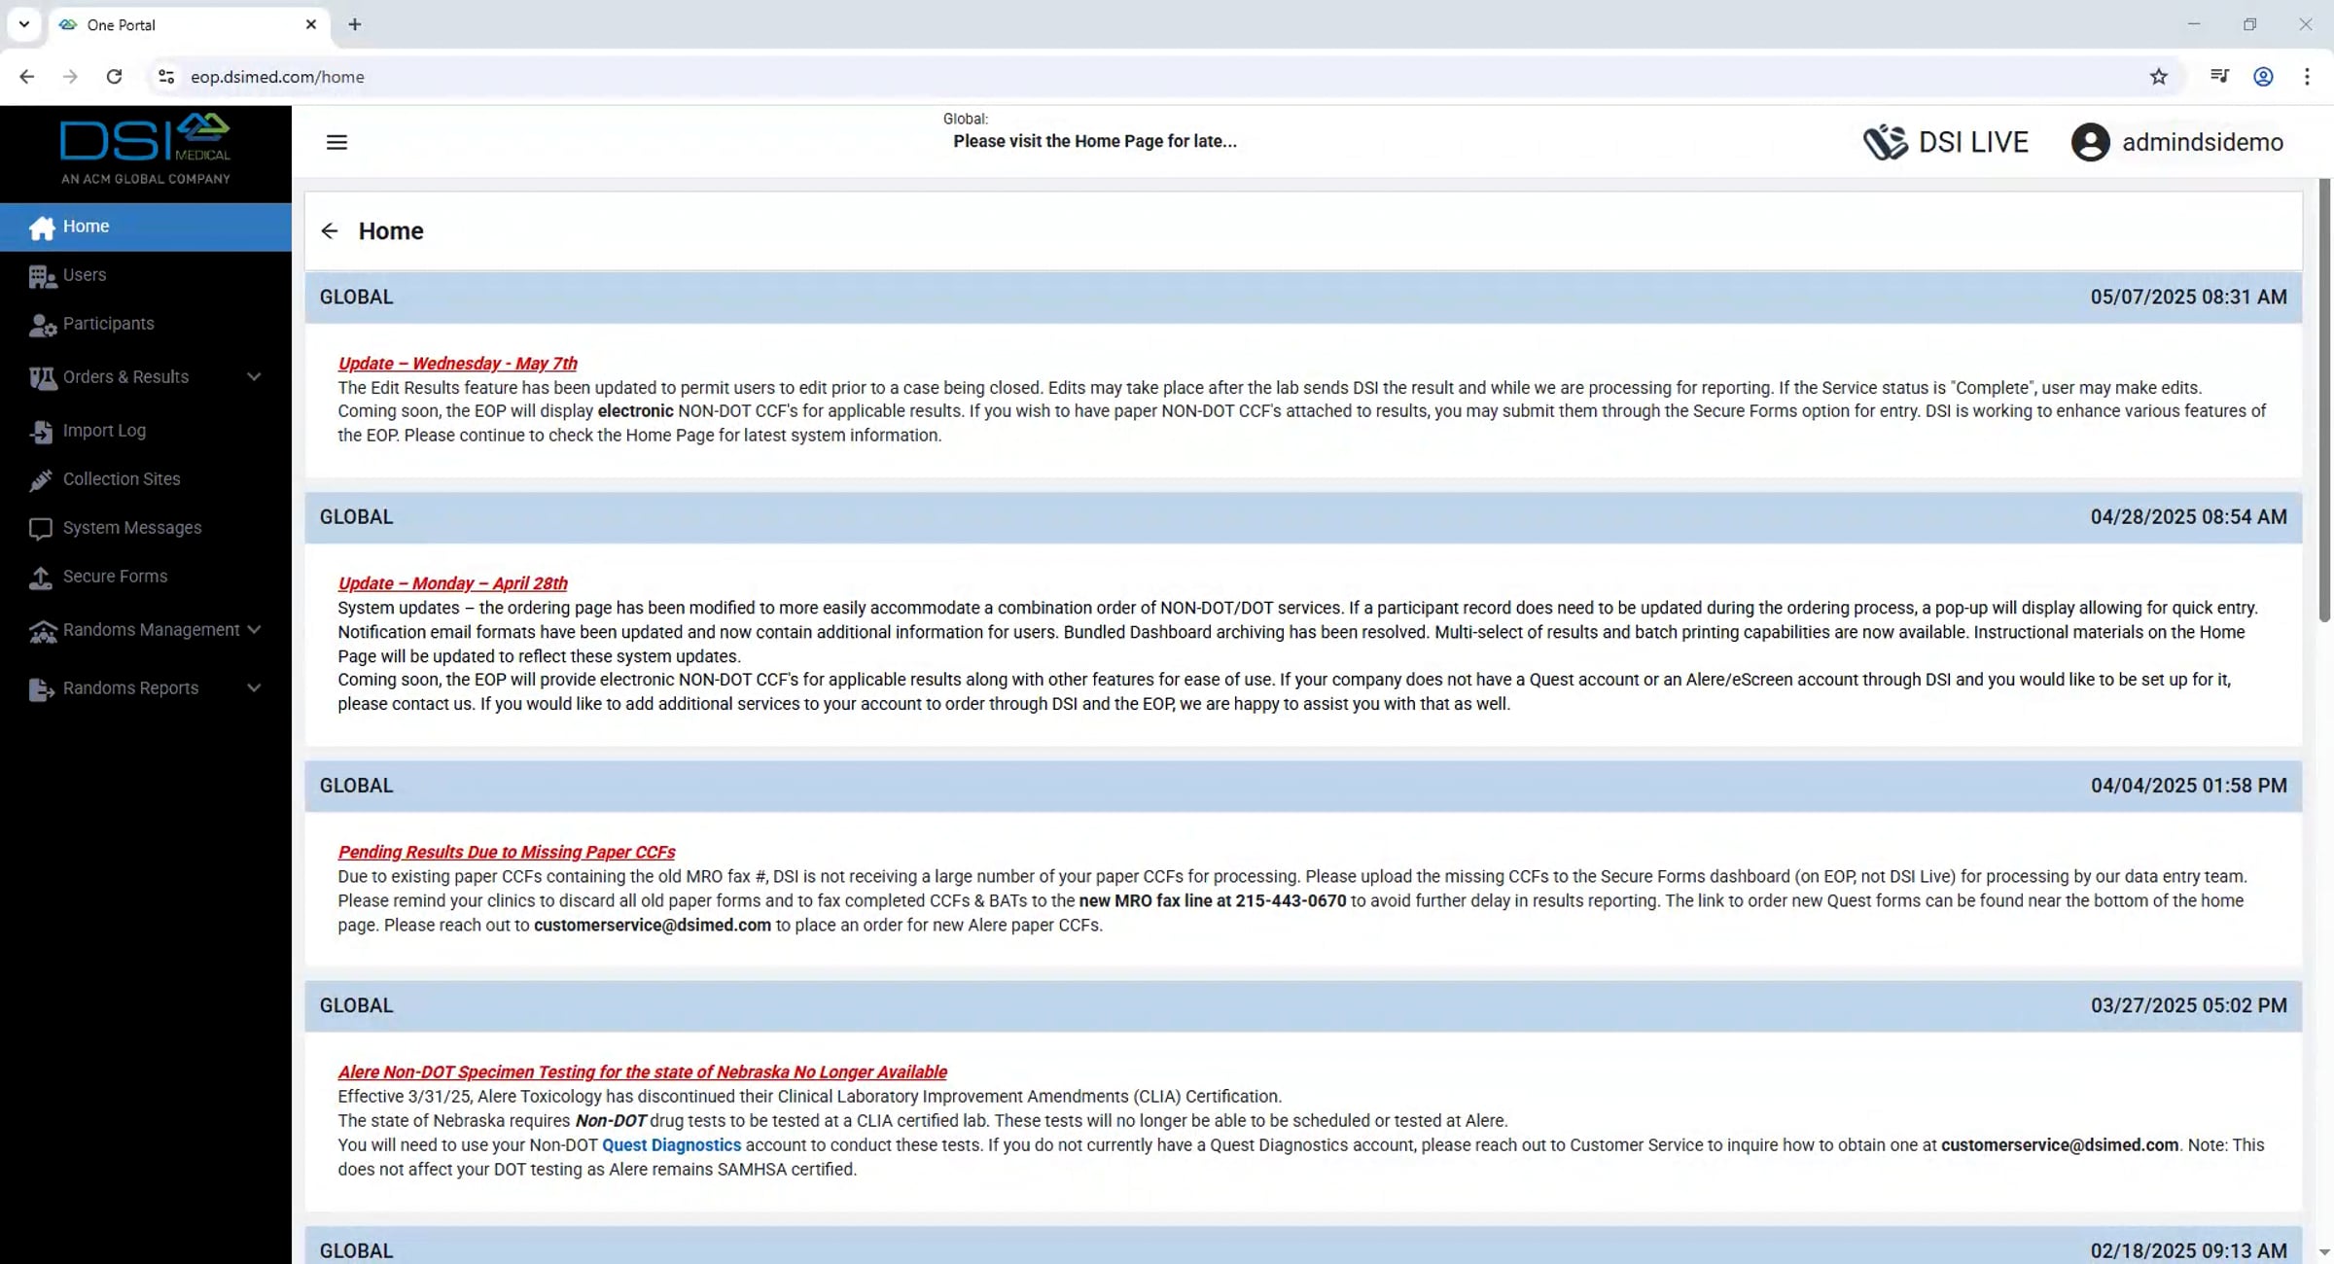Click the Users icon in sidebar
This screenshot has width=2334, height=1264.
pos(41,276)
